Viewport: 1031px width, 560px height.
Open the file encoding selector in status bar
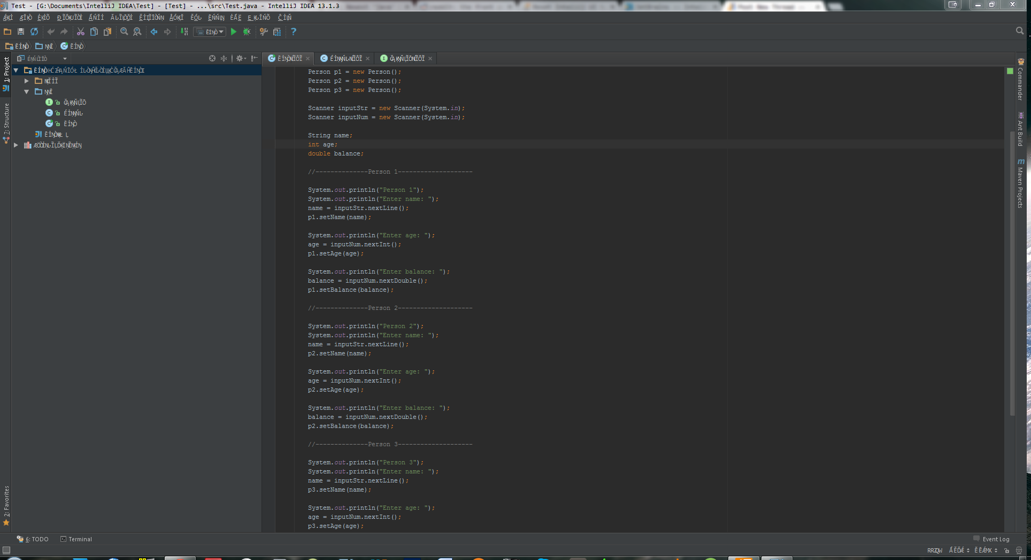click(986, 550)
